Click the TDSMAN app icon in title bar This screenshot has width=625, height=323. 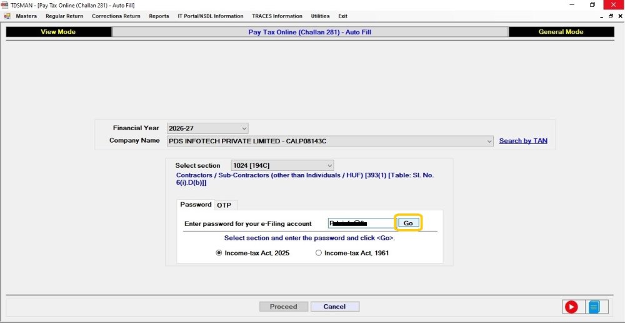click(5, 5)
